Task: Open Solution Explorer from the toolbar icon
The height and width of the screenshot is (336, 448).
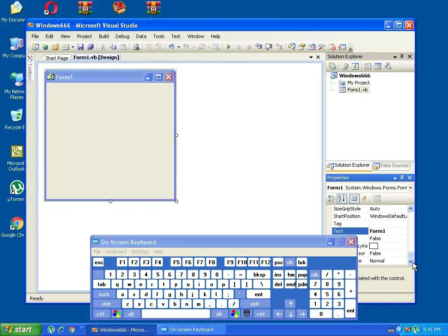Action: pyautogui.click(x=291, y=47)
